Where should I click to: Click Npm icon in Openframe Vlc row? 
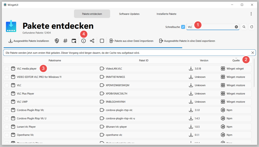[223, 135]
